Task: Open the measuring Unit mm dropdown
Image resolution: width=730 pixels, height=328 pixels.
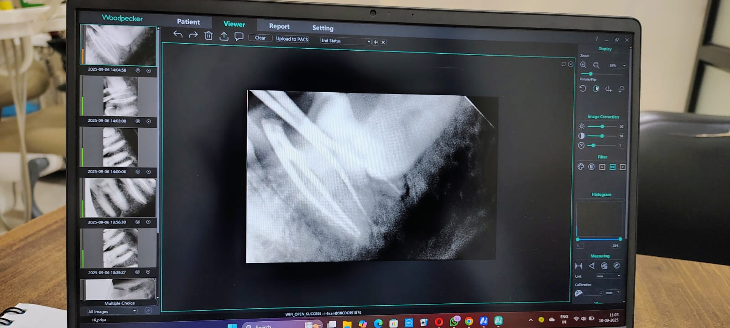Action: coord(608,276)
